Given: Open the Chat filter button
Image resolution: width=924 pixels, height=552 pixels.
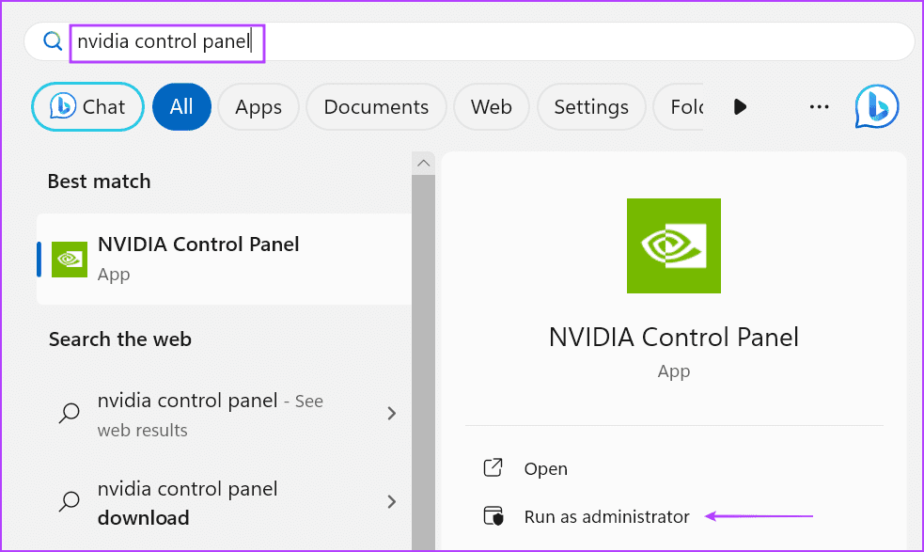Looking at the screenshot, I should click(x=86, y=106).
